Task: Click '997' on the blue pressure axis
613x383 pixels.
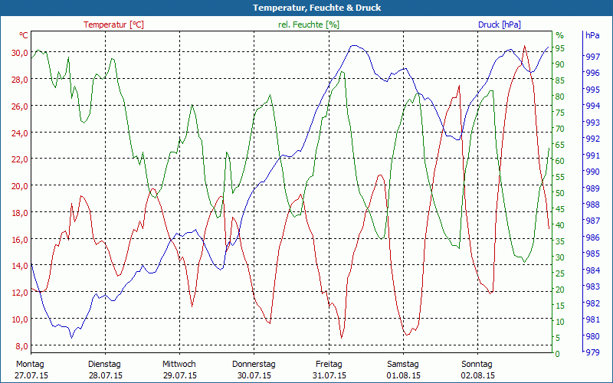Action: [x=592, y=57]
